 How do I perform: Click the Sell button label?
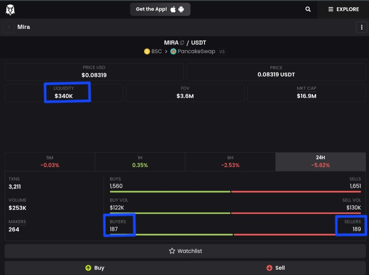tap(280, 268)
